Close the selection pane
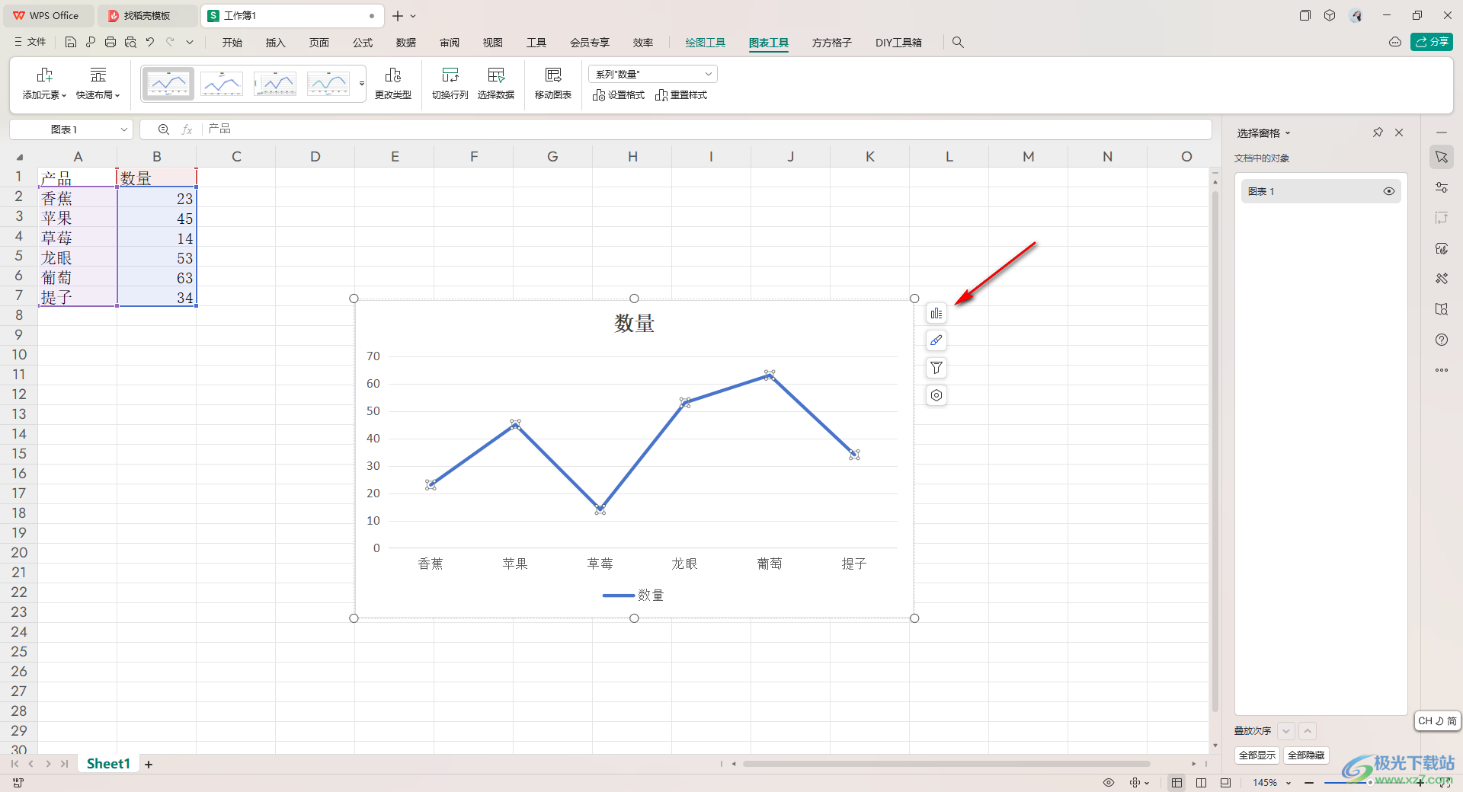Screen dimensions: 1463x792 pyautogui.click(x=1399, y=133)
